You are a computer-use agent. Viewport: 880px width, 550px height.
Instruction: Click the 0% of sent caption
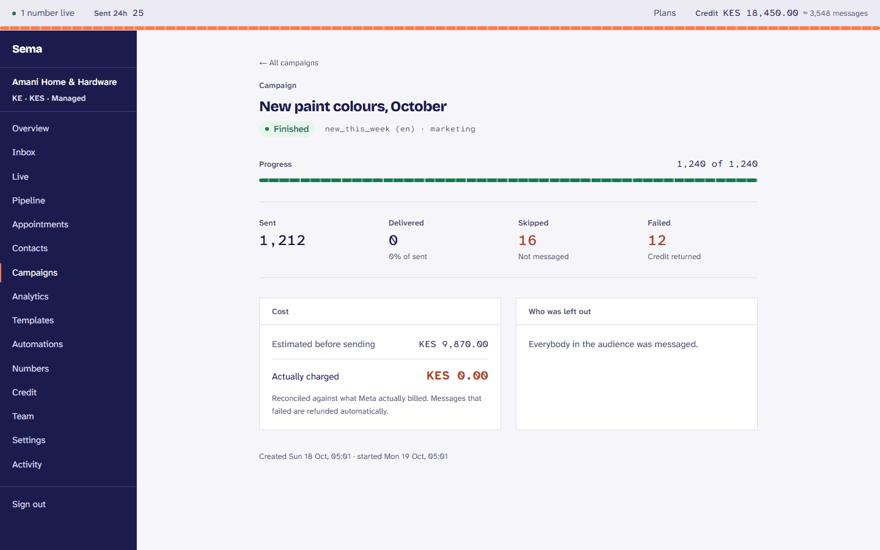pyautogui.click(x=408, y=257)
